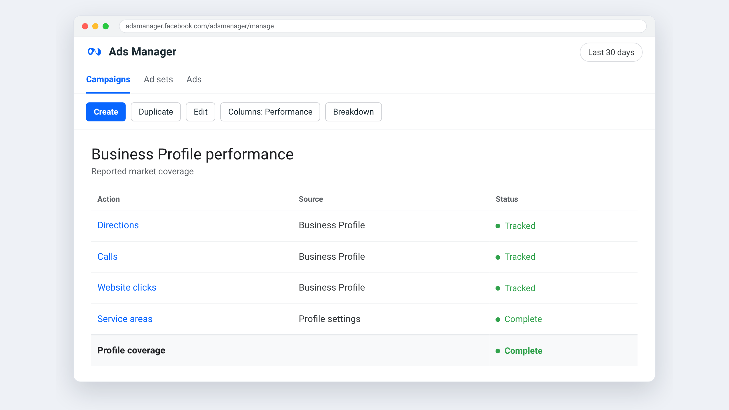Click Business Profile source in Website clicks row
The height and width of the screenshot is (410, 729).
pyautogui.click(x=332, y=287)
